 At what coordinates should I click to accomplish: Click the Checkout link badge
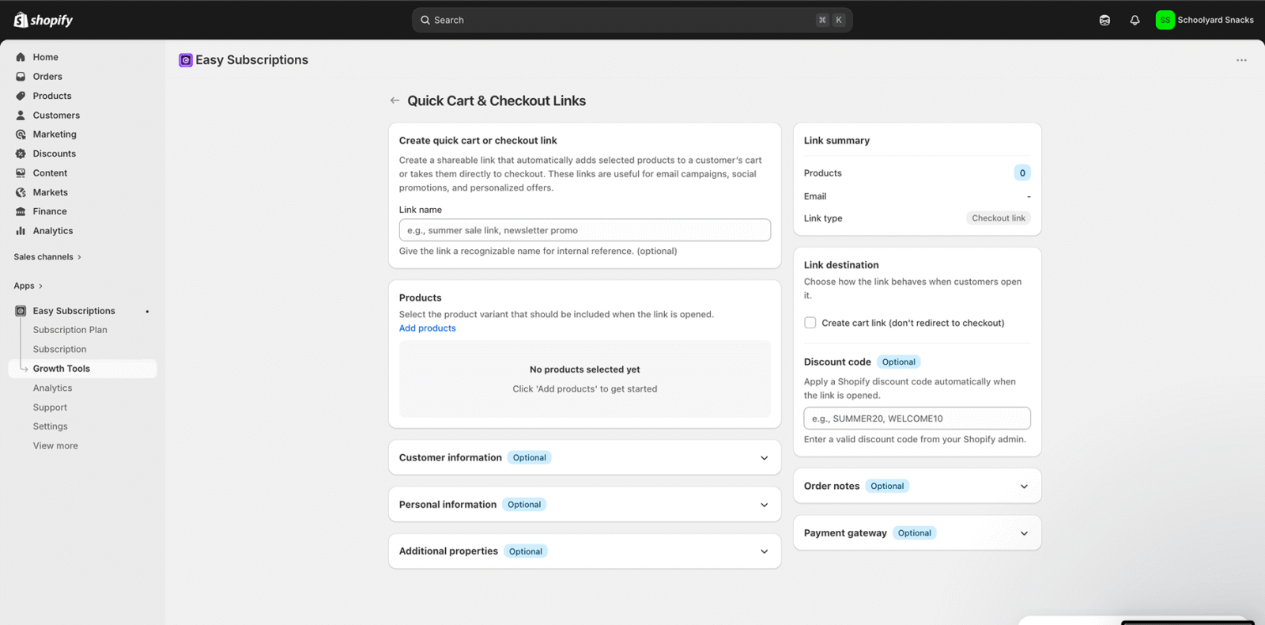click(999, 218)
